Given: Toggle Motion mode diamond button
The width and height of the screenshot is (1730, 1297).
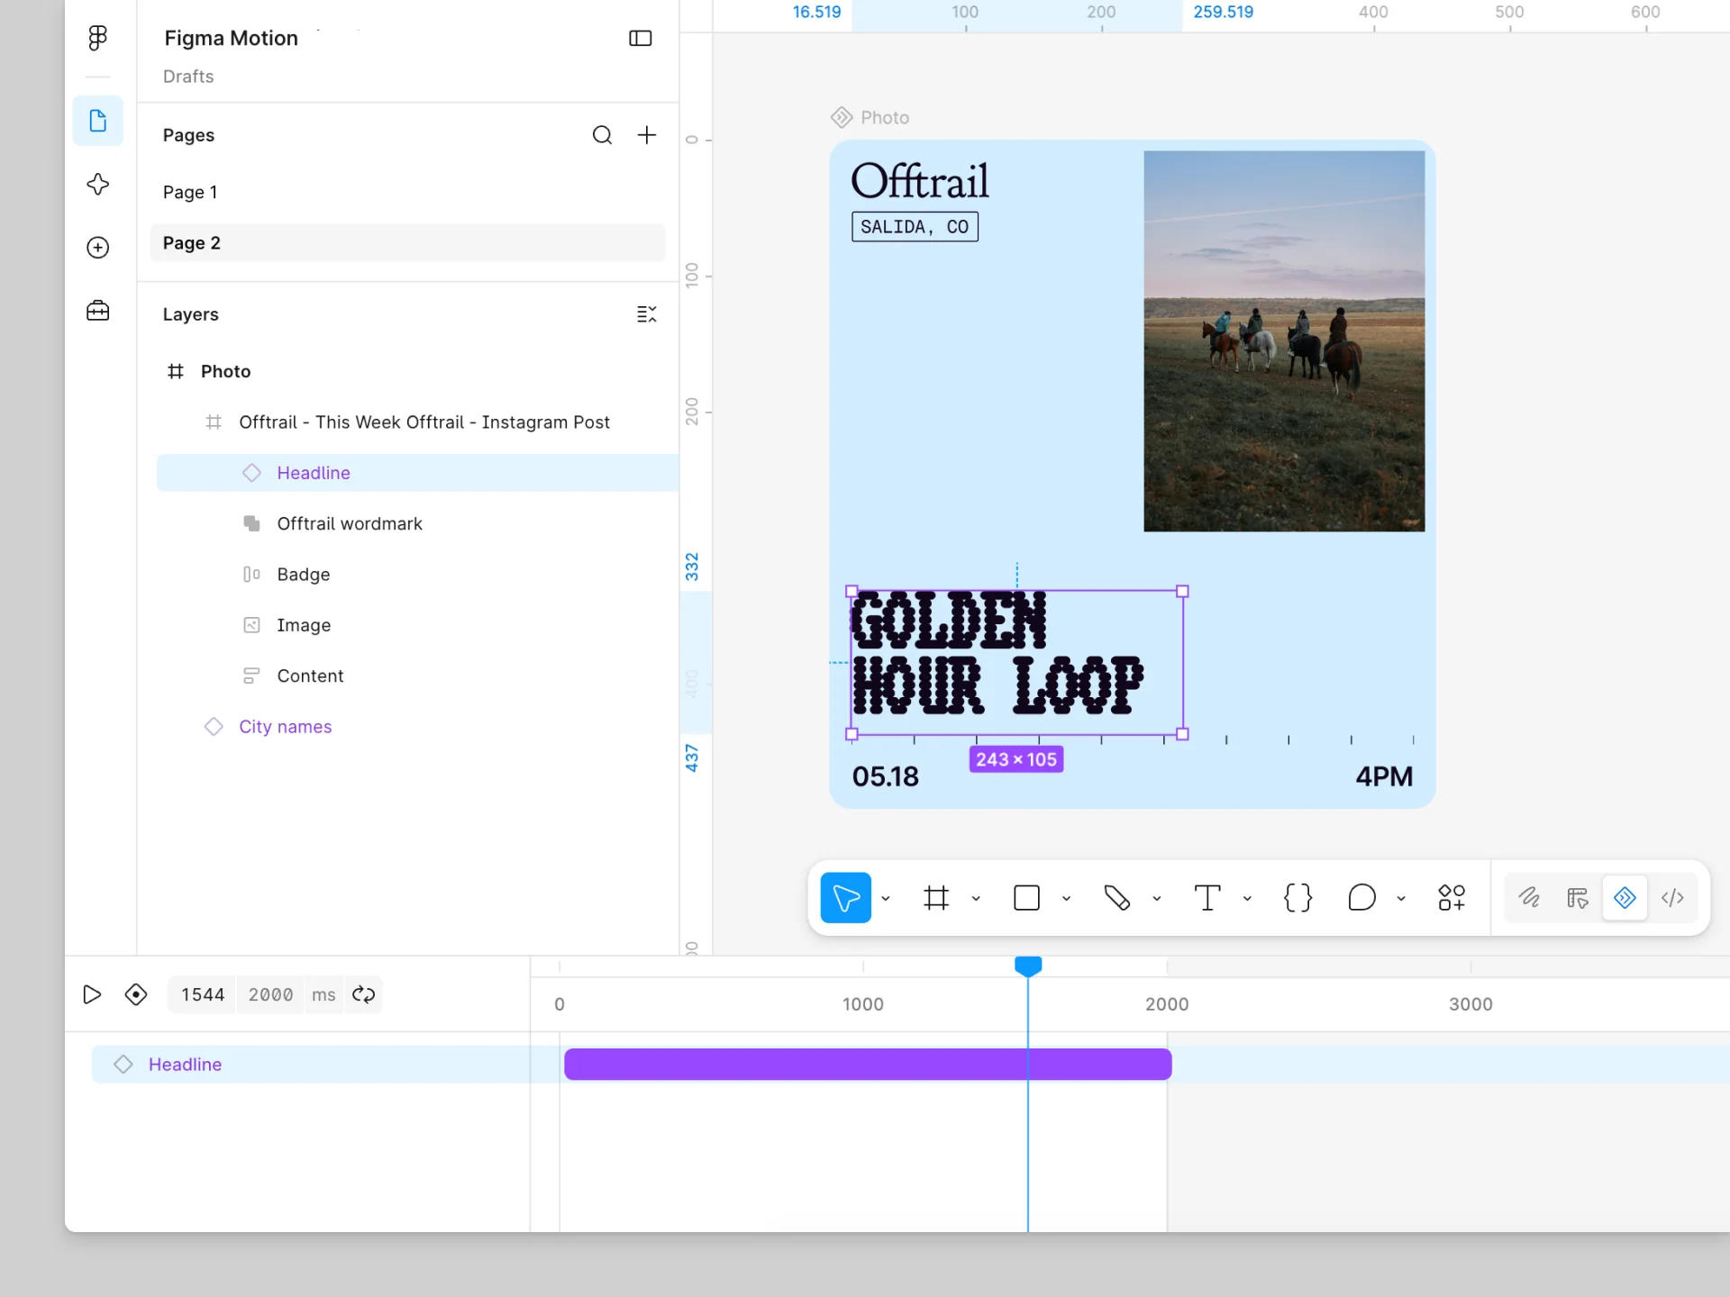Looking at the screenshot, I should click(x=1625, y=898).
